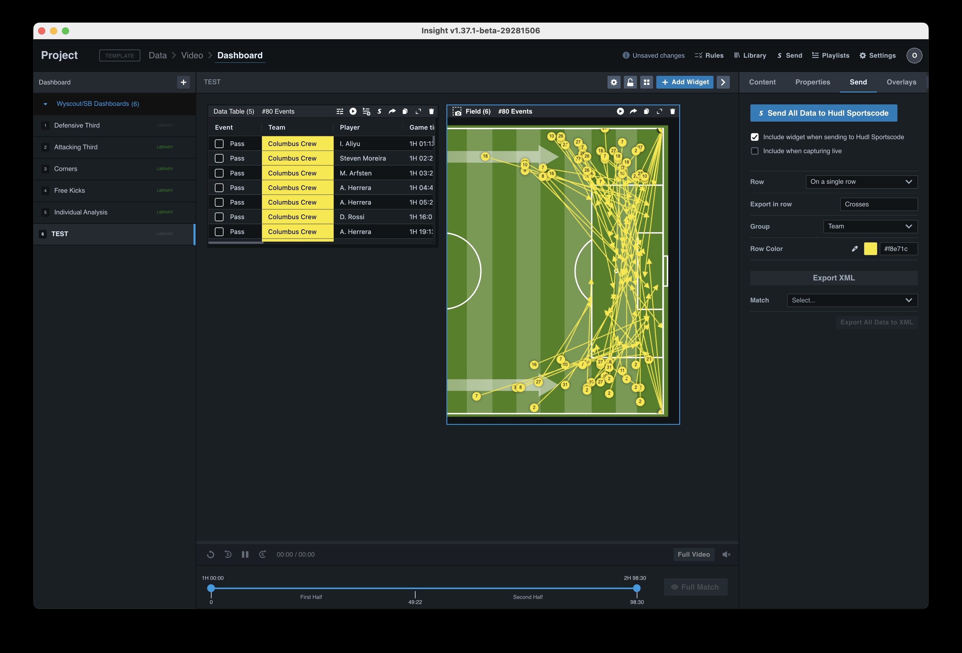
Task: Send Data Table to Sportscode icon
Action: click(x=379, y=111)
